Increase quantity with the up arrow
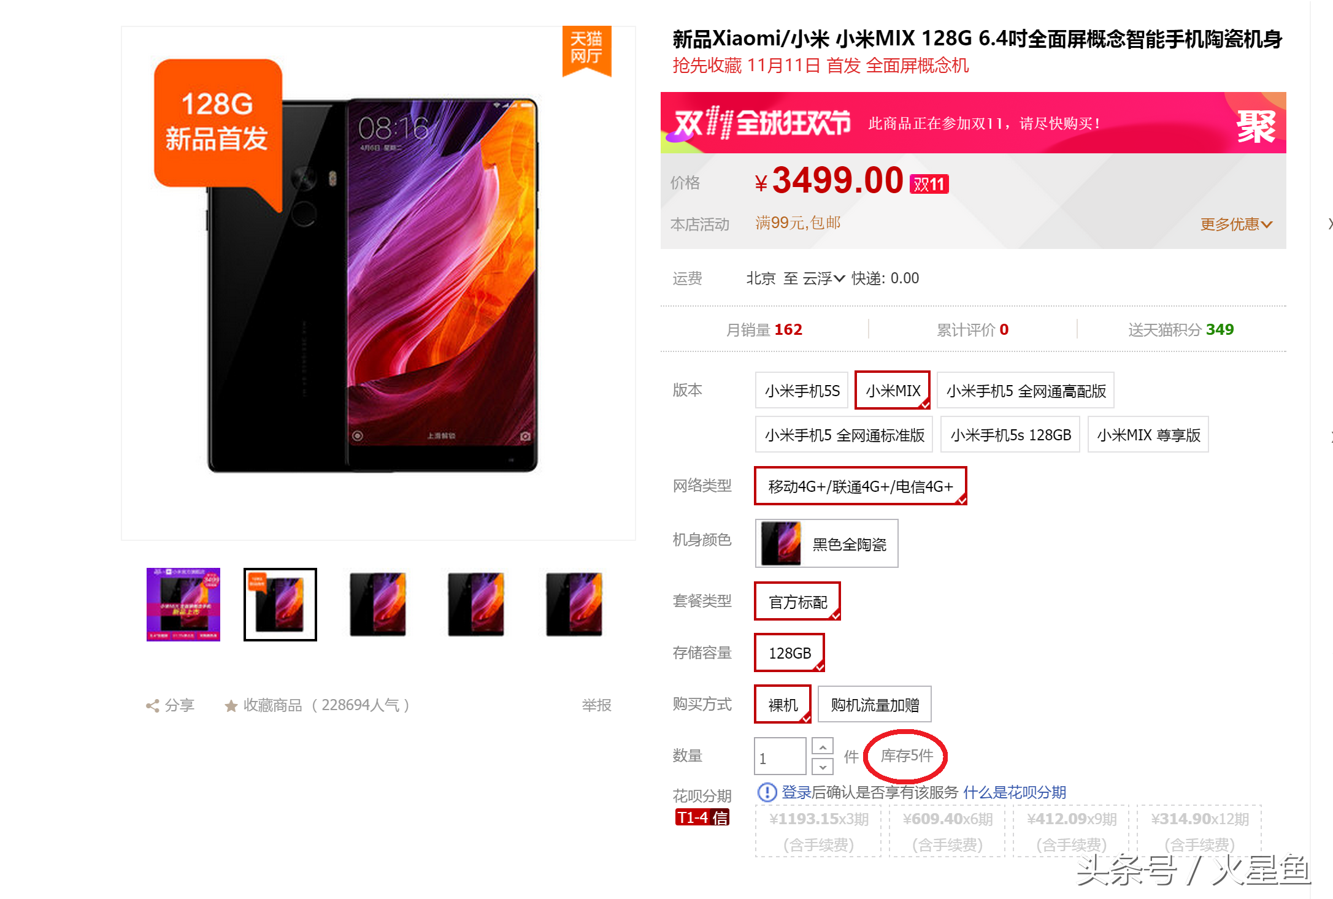 click(x=823, y=746)
